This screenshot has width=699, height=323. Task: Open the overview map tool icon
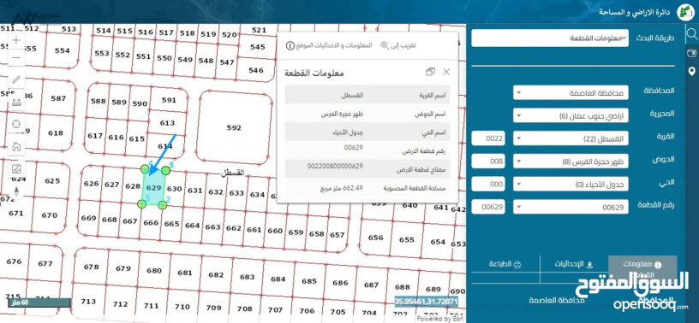16,169
